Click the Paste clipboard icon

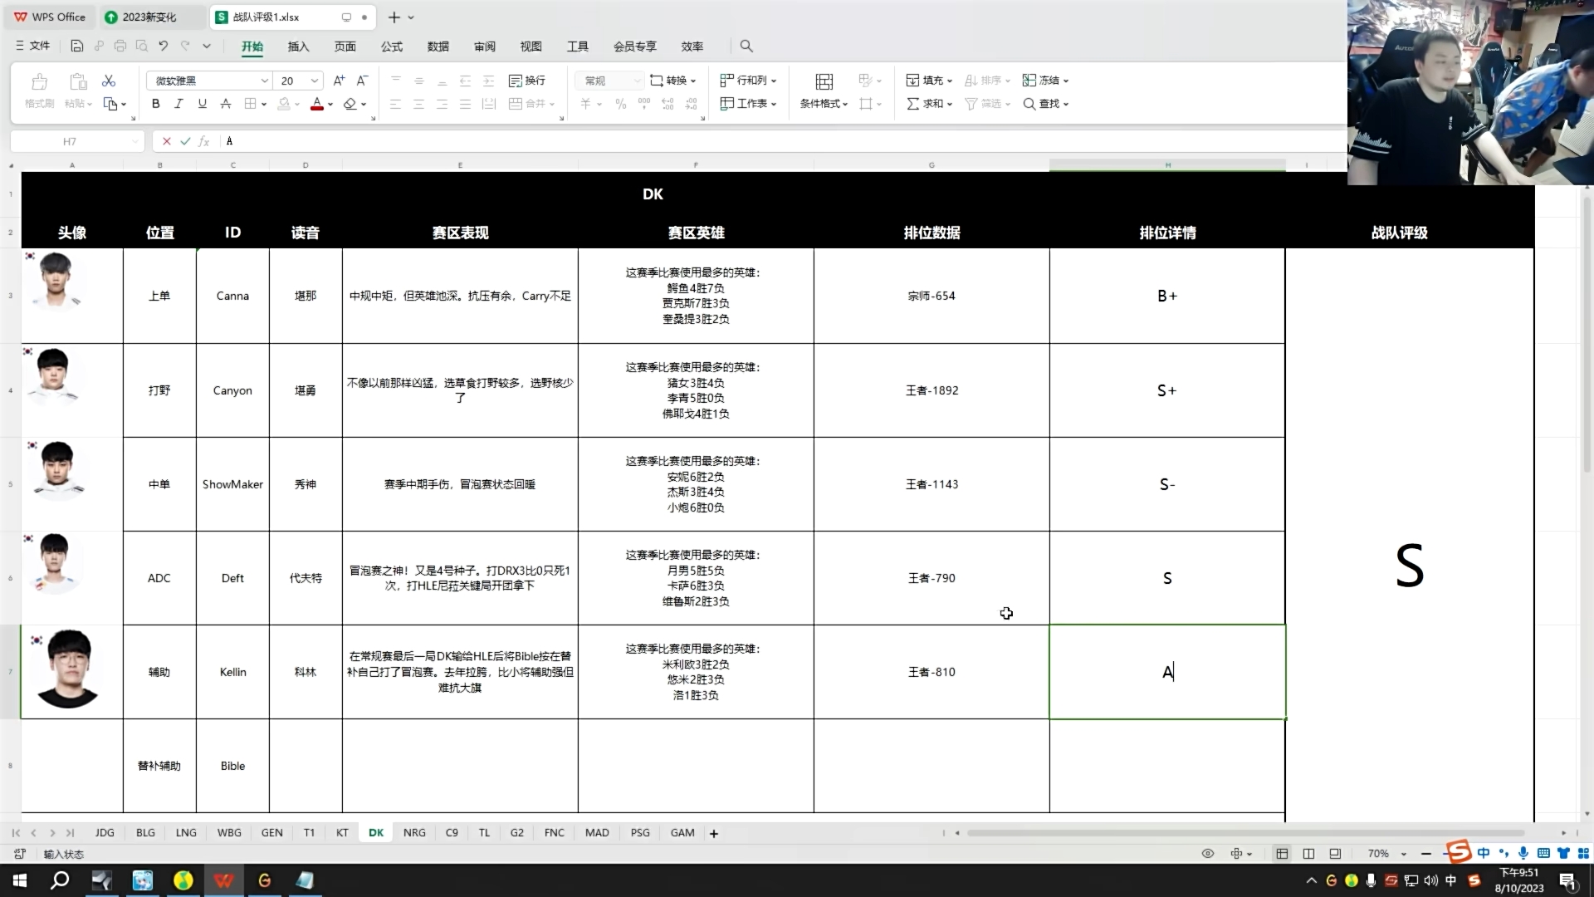click(x=78, y=81)
